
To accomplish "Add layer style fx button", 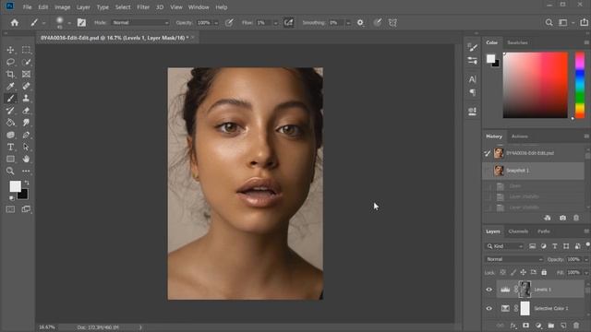I will click(x=513, y=326).
